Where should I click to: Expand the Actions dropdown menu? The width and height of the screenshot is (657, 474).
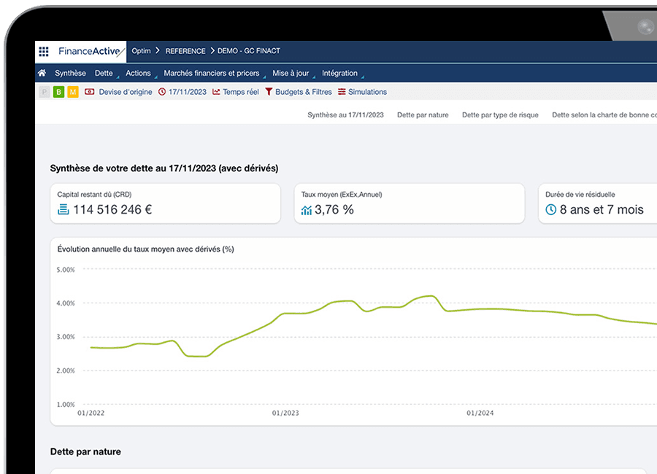click(x=138, y=74)
